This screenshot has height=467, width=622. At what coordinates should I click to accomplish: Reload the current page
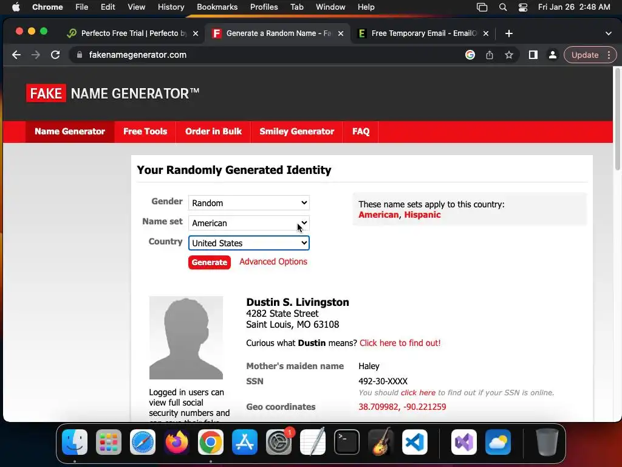click(x=55, y=55)
